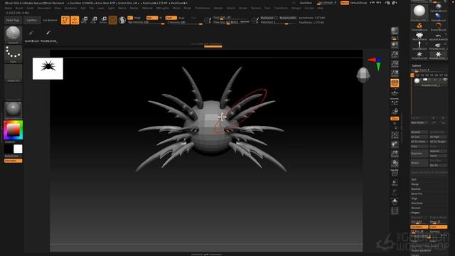This screenshot has width=455, height=256.
Task: Click the Rename subtool button
Action: point(419,132)
